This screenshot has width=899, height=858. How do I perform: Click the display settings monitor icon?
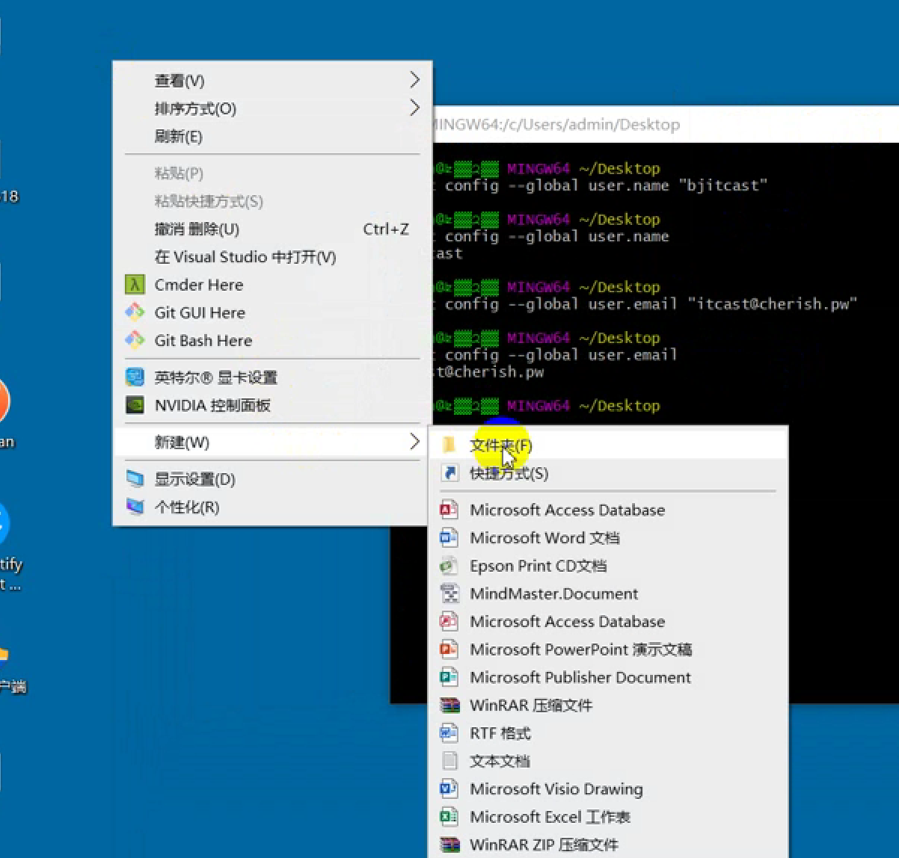(x=135, y=479)
